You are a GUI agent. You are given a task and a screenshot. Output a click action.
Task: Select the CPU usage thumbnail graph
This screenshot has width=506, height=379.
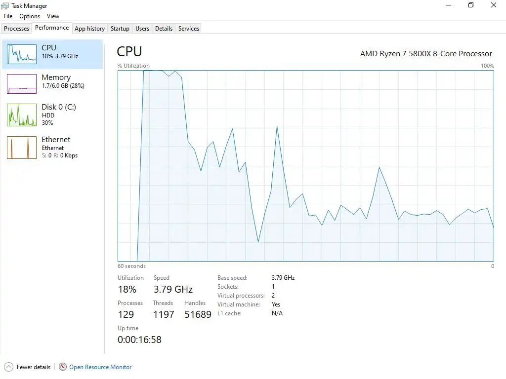pyautogui.click(x=22, y=54)
